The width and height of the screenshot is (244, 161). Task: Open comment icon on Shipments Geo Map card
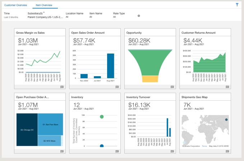point(227,152)
